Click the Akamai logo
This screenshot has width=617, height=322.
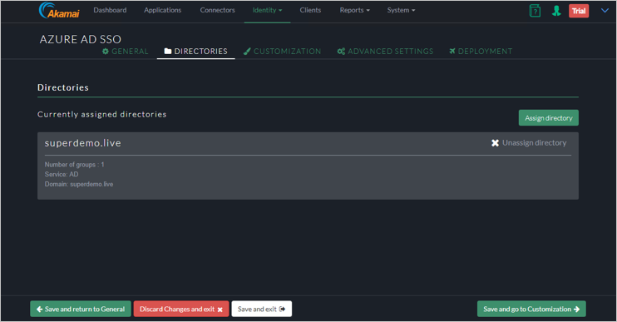point(59,10)
